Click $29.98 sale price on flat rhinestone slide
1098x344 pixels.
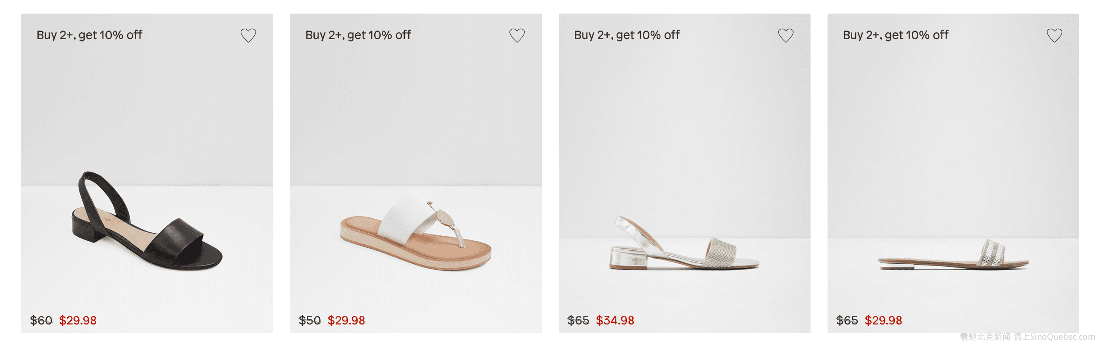click(883, 320)
